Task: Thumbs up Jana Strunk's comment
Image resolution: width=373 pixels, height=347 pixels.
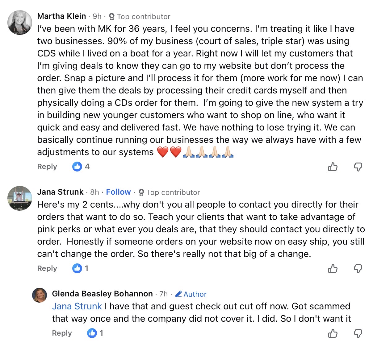Action: pos(333,269)
